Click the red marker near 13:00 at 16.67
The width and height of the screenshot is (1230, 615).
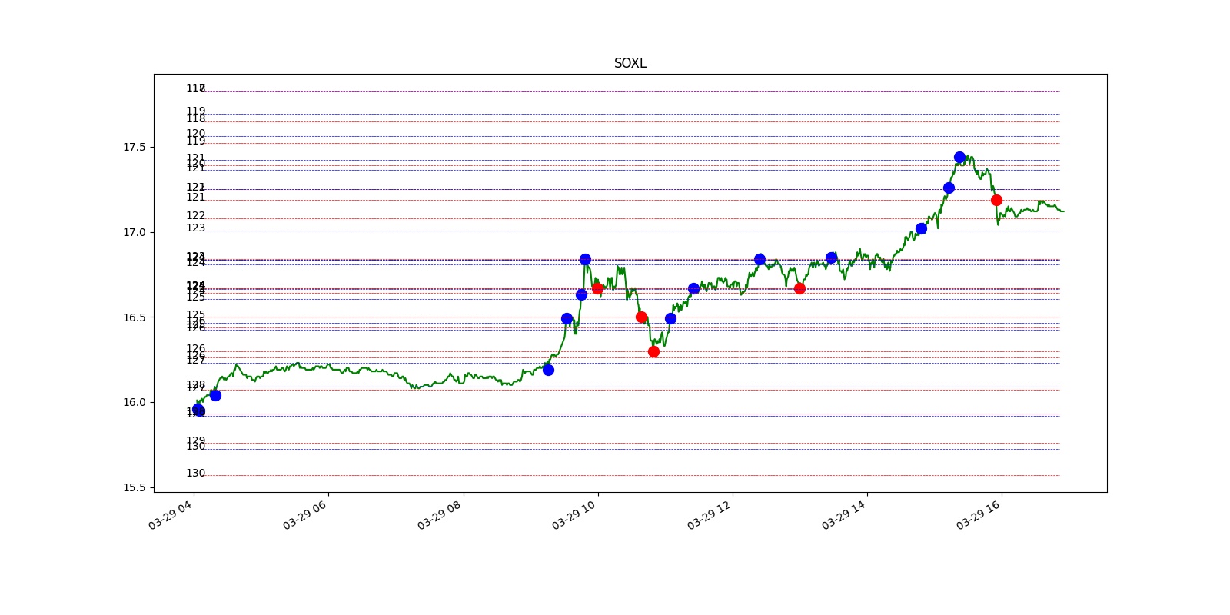(799, 288)
